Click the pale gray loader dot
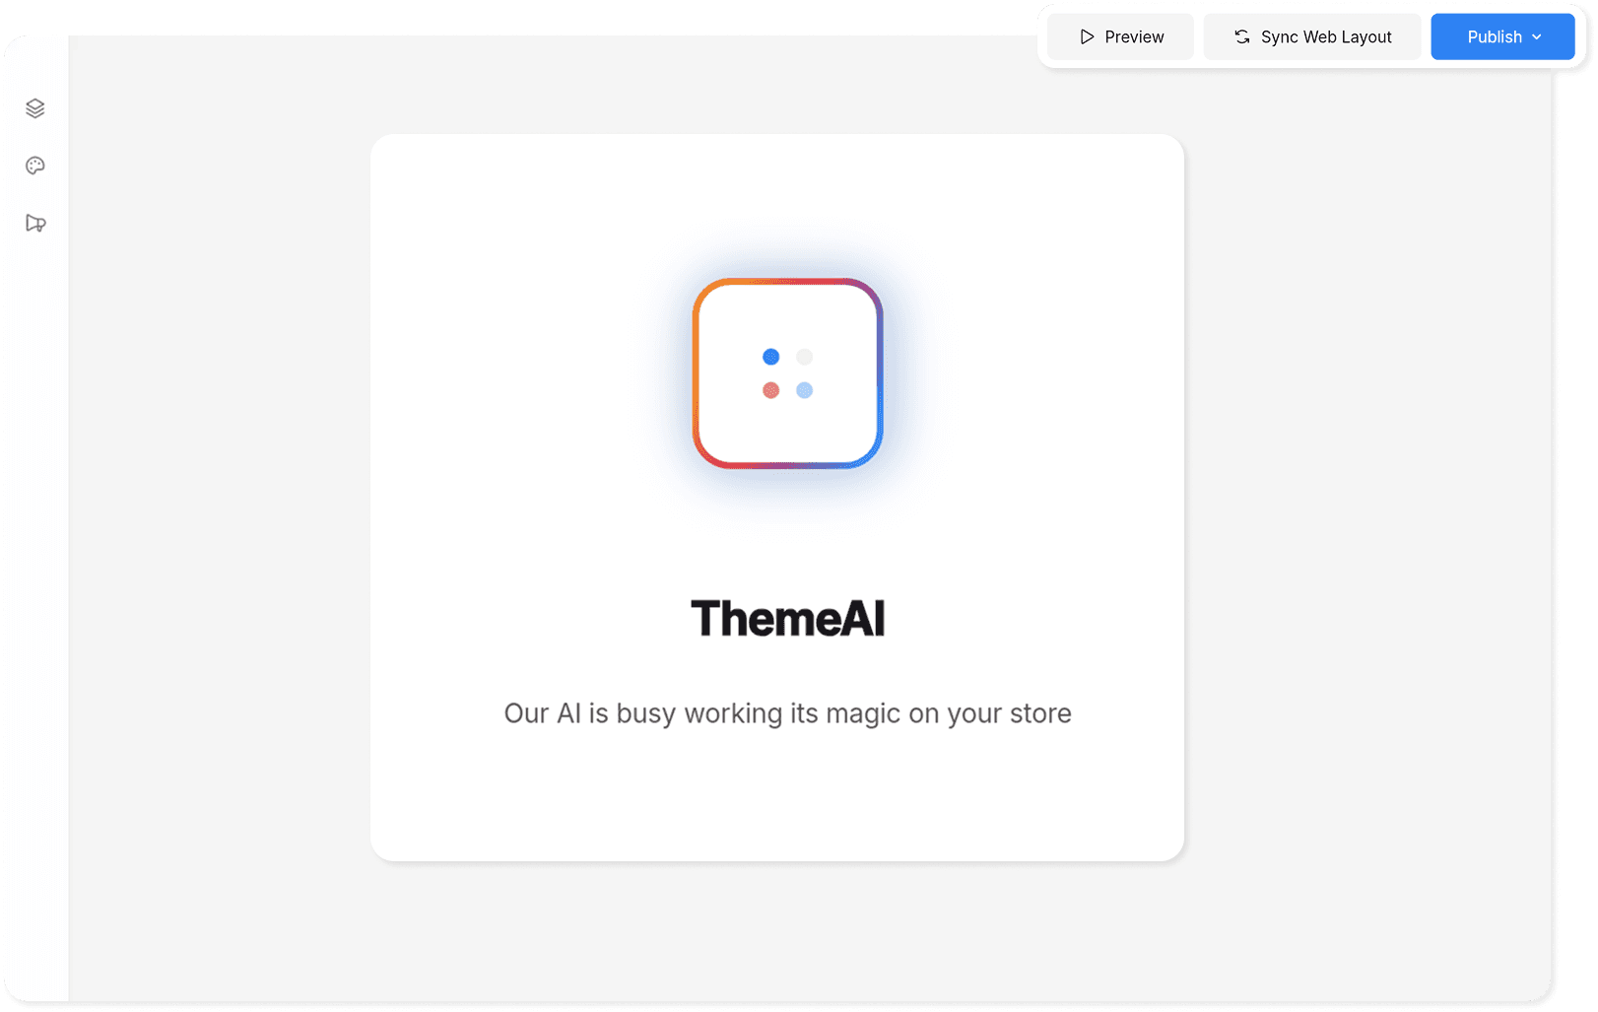1598x1012 pixels. 805,357
